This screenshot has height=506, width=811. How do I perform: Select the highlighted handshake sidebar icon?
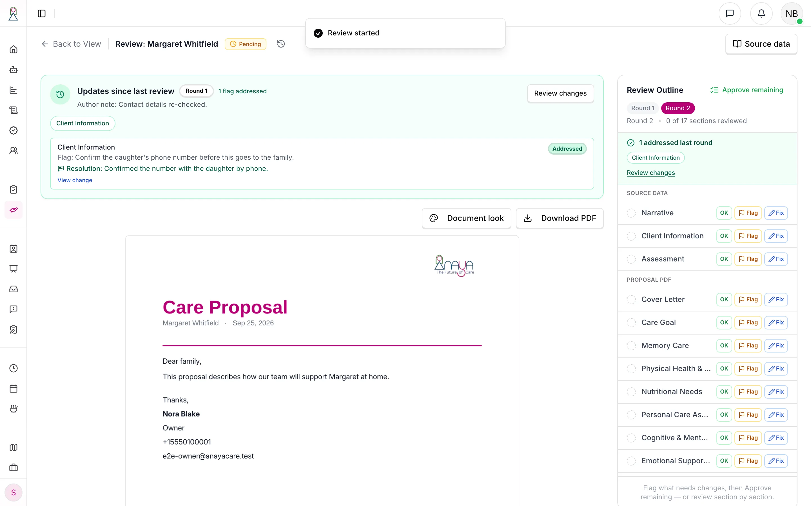pos(14,210)
